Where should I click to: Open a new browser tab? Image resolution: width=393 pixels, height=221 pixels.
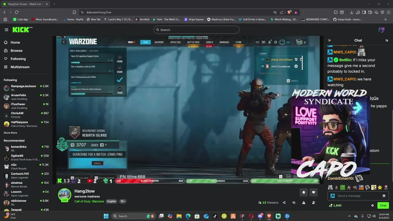pyautogui.click(x=54, y=4)
